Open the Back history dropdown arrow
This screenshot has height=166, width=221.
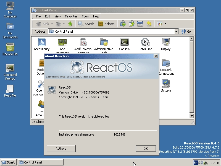coord(52,24)
